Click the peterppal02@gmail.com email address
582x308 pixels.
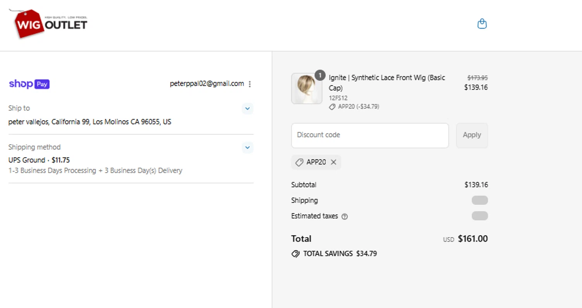pyautogui.click(x=207, y=83)
